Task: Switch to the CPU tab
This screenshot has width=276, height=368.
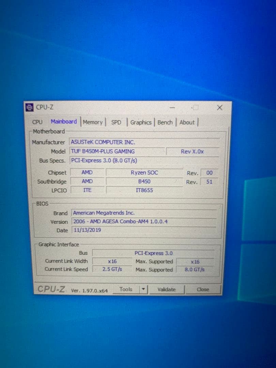Action: [x=37, y=122]
